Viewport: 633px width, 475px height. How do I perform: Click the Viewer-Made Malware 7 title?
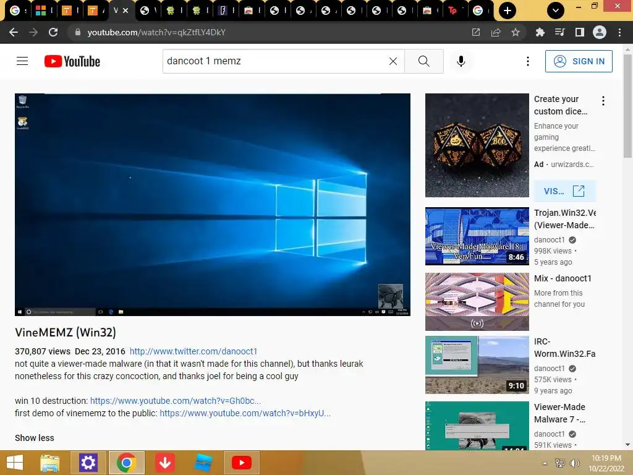[560, 413]
